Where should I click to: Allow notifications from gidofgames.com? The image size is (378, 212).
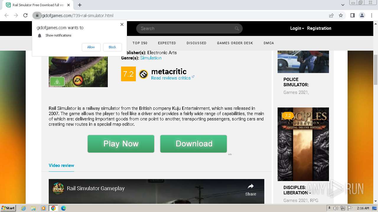pyautogui.click(x=91, y=47)
